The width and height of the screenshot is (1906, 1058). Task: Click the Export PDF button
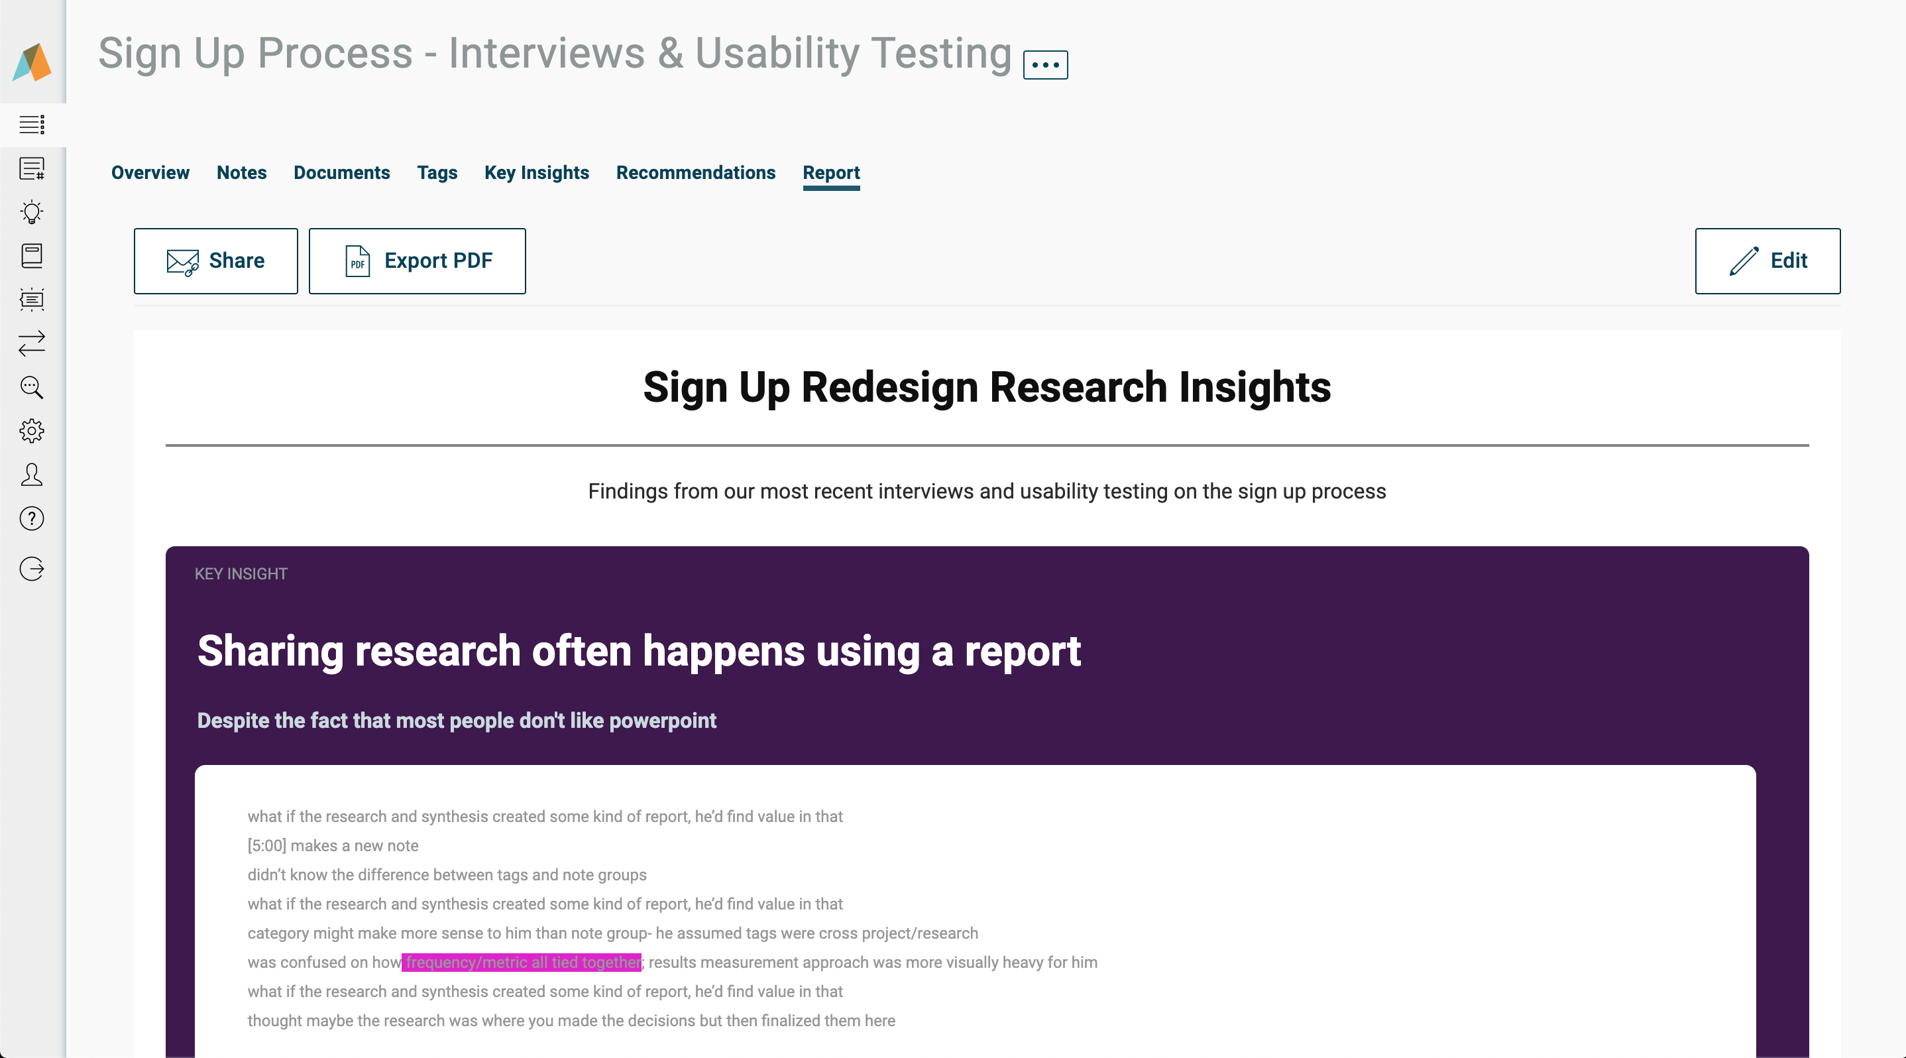tap(418, 261)
